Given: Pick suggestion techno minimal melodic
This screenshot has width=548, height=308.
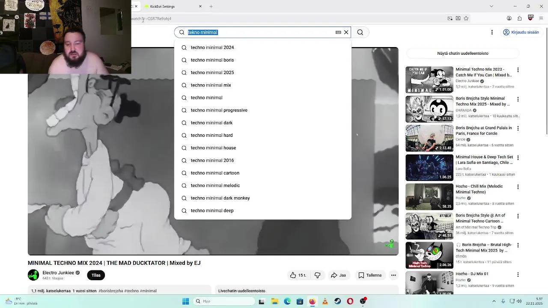Looking at the screenshot, I should click(x=263, y=185).
